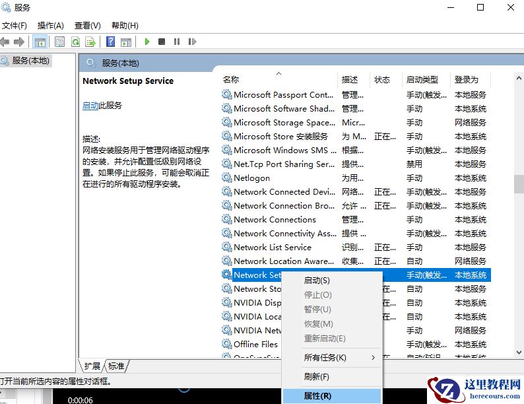Image resolution: width=524 pixels, height=404 pixels.
Task: Choose 属性(R) in the context menu
Action: [x=331, y=396]
